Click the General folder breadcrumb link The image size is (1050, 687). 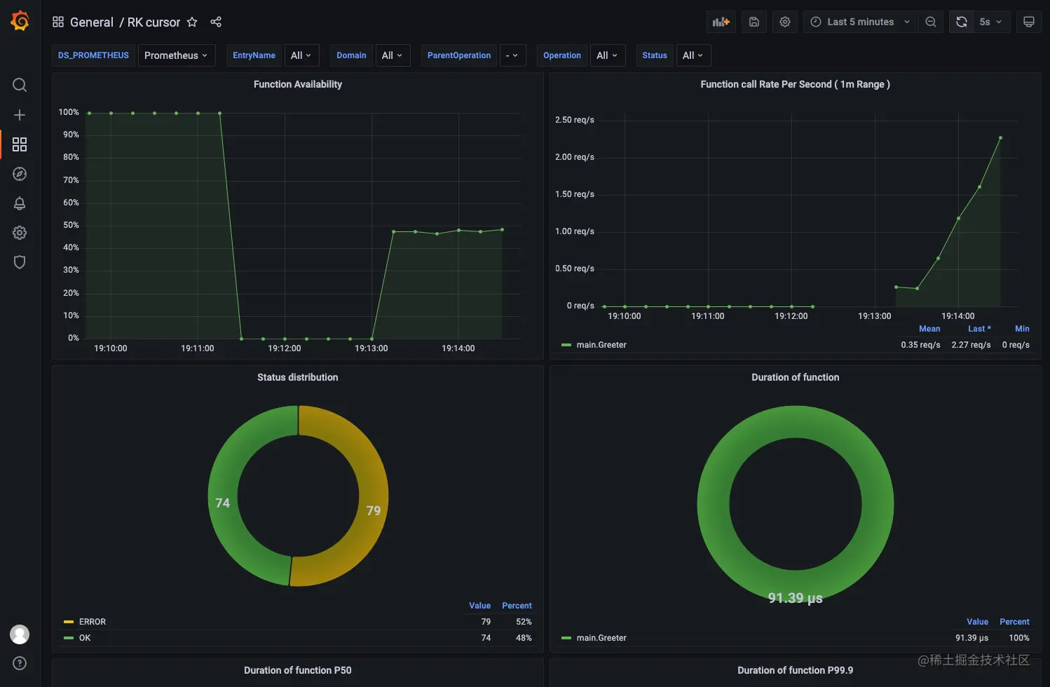92,22
